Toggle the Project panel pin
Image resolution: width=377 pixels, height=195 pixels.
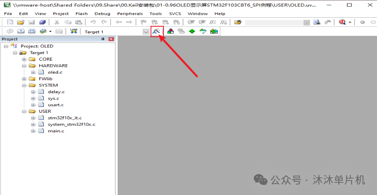coord(103,39)
